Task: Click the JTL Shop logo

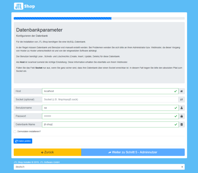Action: [x=24, y=6]
